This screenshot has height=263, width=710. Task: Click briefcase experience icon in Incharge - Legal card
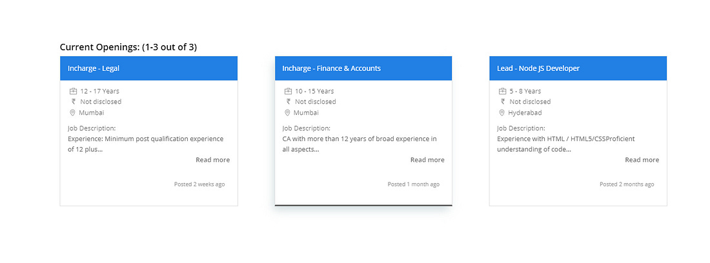73,92
